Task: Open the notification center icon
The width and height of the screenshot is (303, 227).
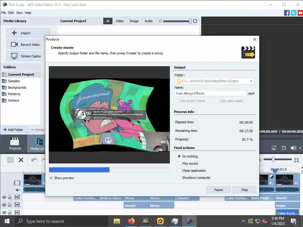Action: pyautogui.click(x=294, y=222)
